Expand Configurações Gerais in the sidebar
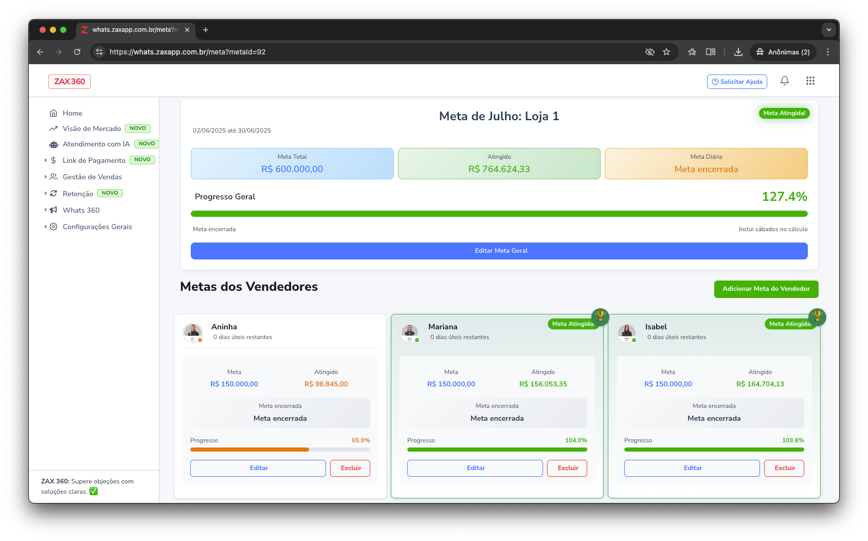 [x=97, y=227]
